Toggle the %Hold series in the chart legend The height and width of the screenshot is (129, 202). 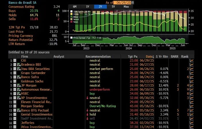click(71, 19)
